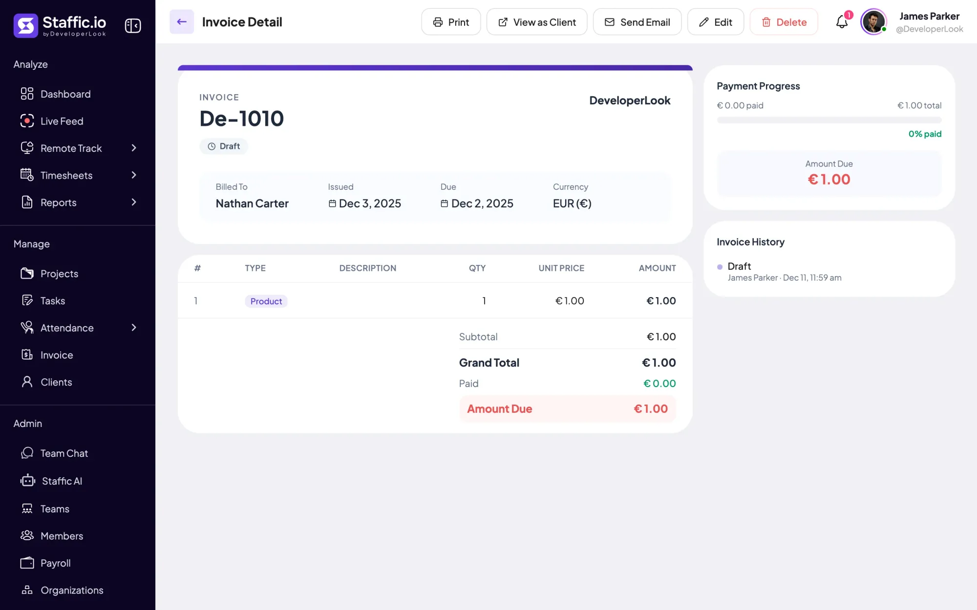Click the Draft status badge

point(224,146)
